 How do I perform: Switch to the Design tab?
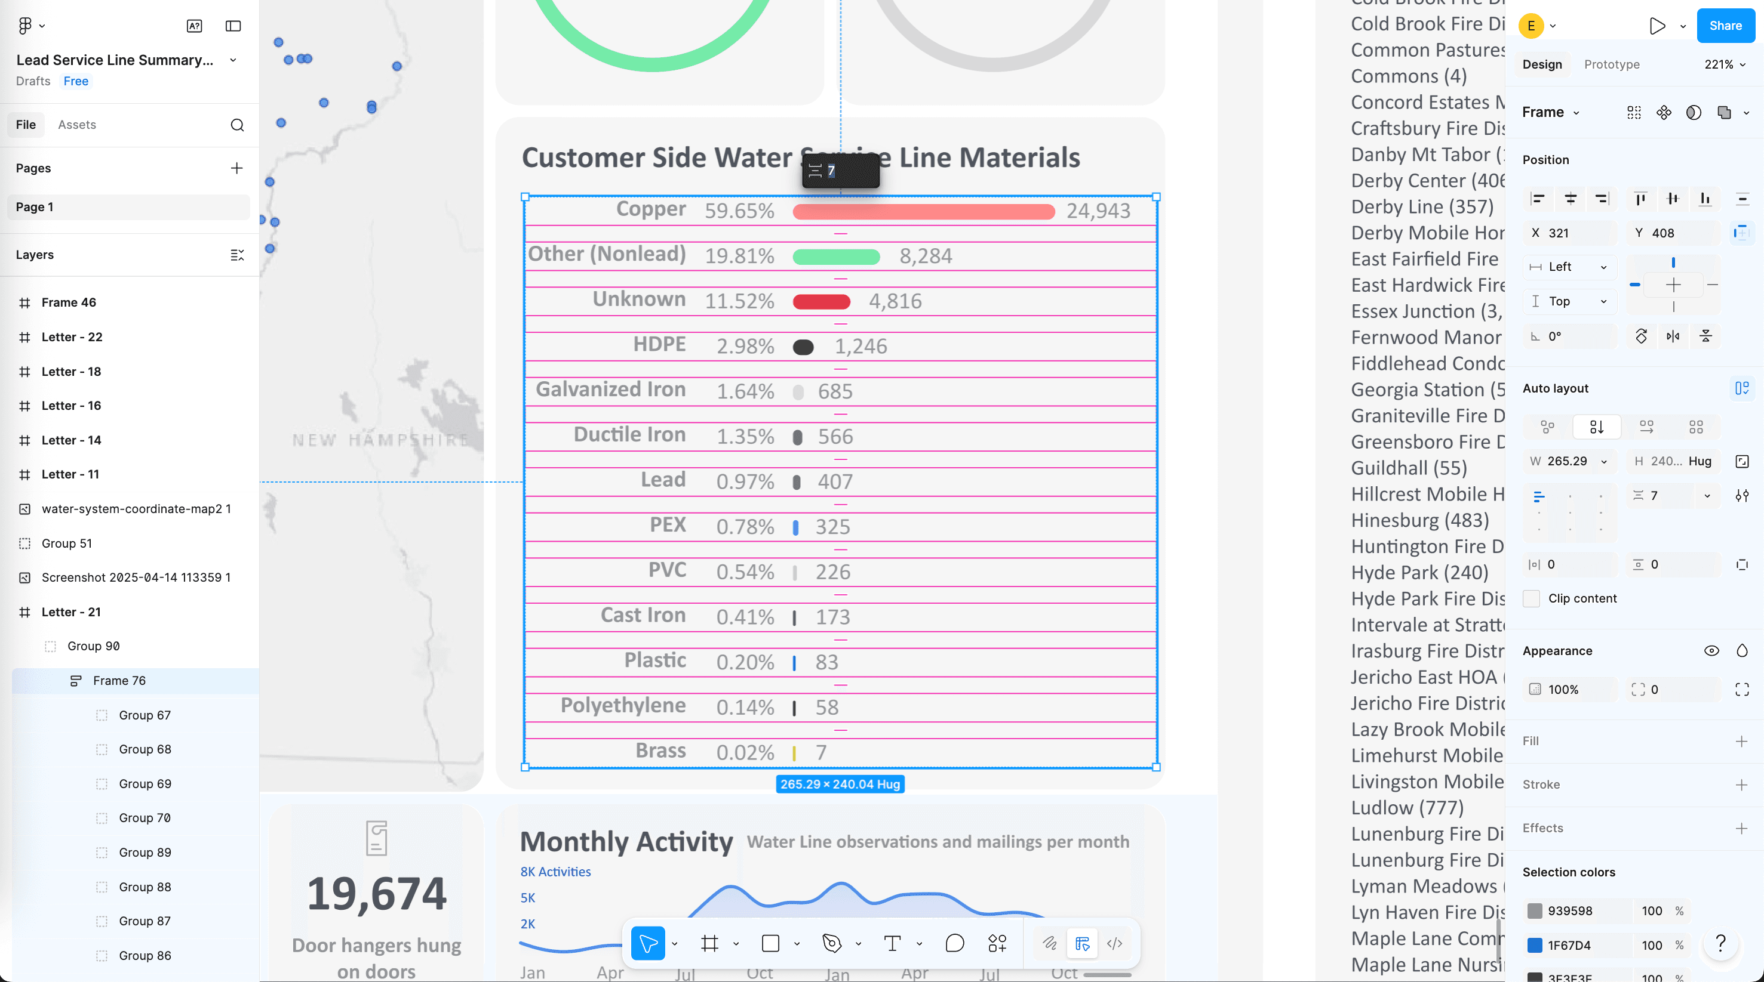1542,64
